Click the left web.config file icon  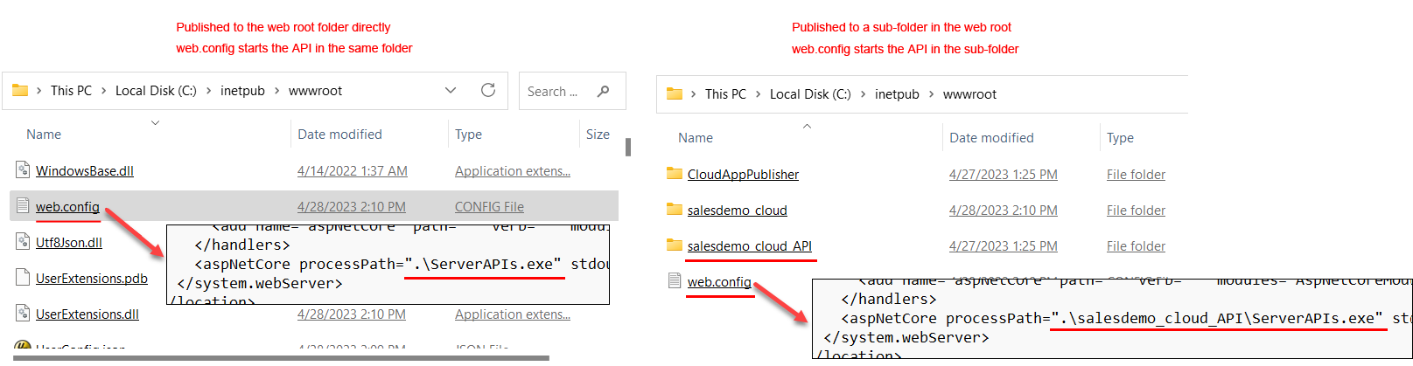pos(23,206)
